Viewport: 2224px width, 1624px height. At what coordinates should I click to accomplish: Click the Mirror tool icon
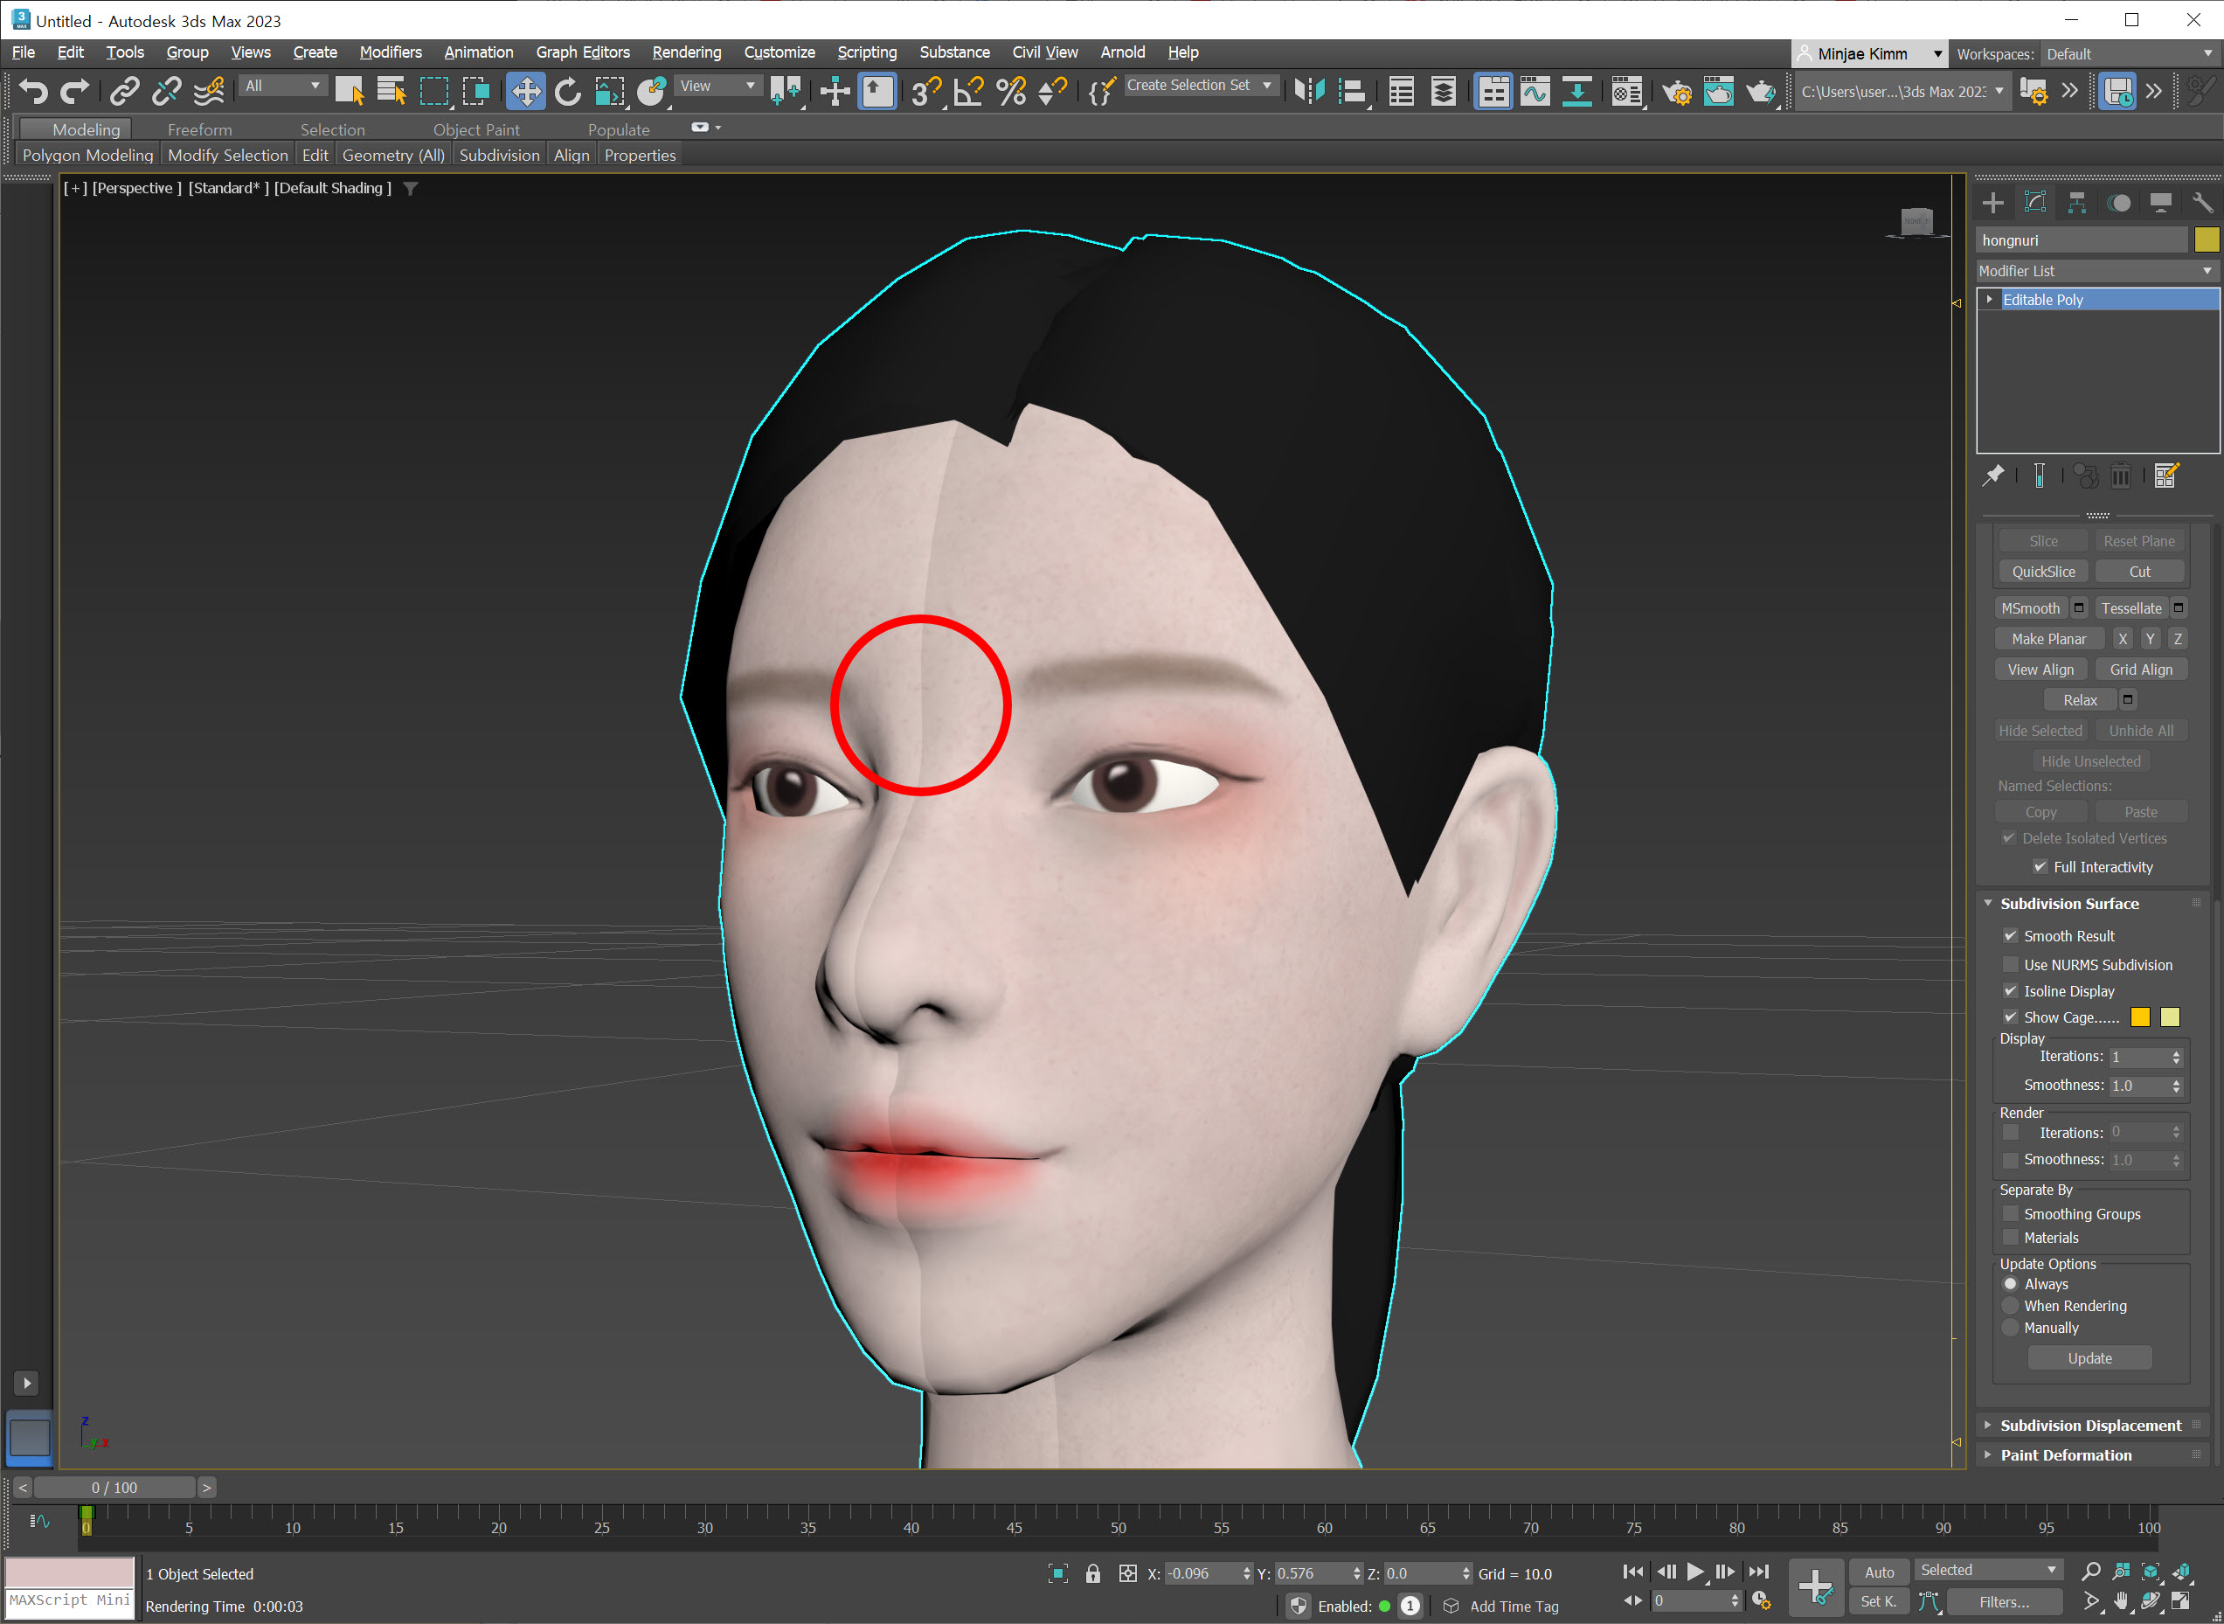point(1308,92)
